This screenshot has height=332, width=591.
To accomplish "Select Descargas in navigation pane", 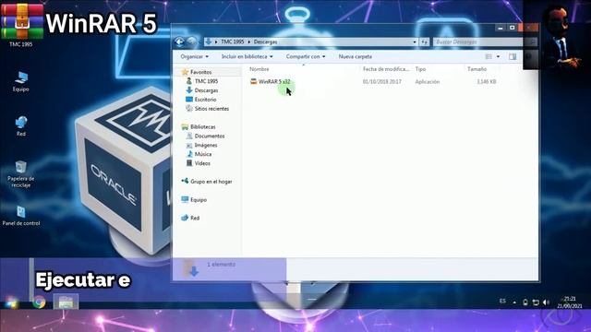I will (x=206, y=90).
